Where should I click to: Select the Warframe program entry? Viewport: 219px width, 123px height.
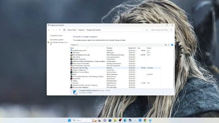tap(75, 83)
